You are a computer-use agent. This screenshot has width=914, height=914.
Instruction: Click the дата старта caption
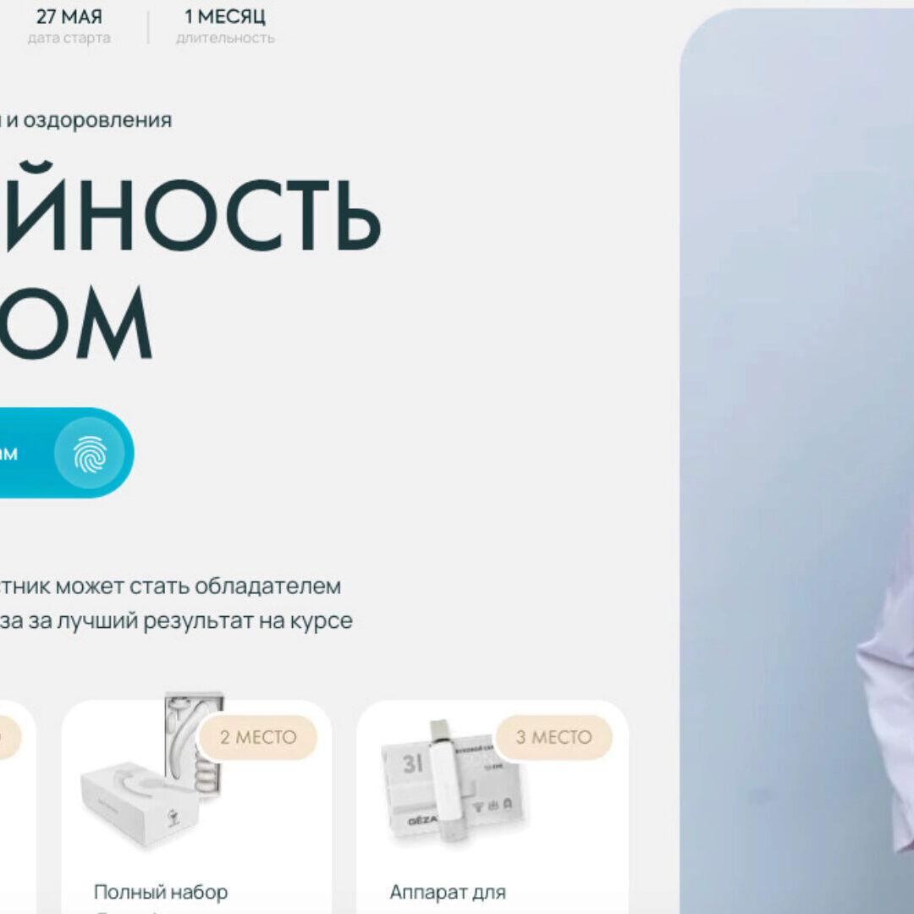(69, 38)
